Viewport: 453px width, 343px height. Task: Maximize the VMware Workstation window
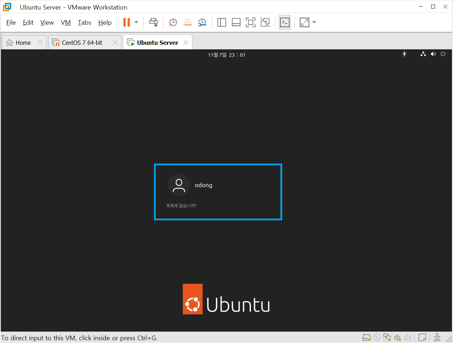(x=433, y=7)
